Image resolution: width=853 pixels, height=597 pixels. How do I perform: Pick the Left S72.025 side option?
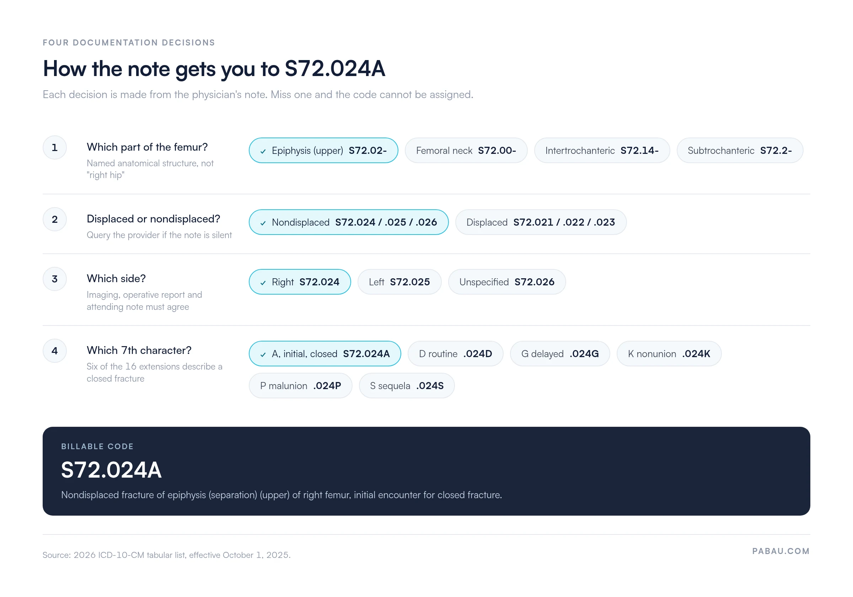pyautogui.click(x=399, y=282)
